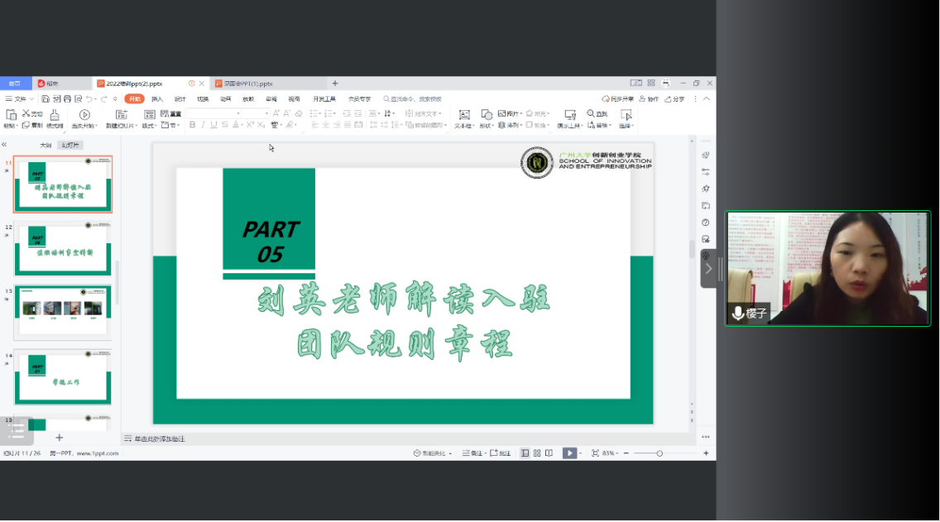Viewport: 940px width, 522px height.
Task: Toggle Bold formatting
Action: (193, 125)
